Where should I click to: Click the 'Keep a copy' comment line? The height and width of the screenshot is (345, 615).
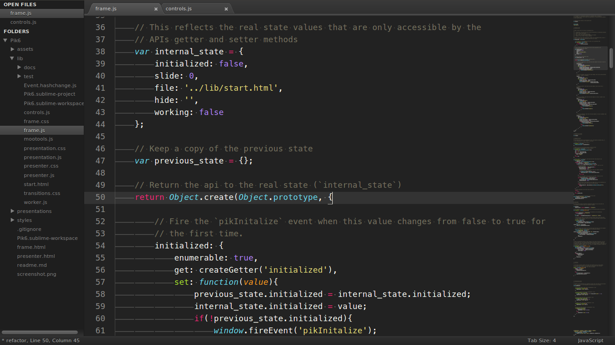click(x=224, y=149)
